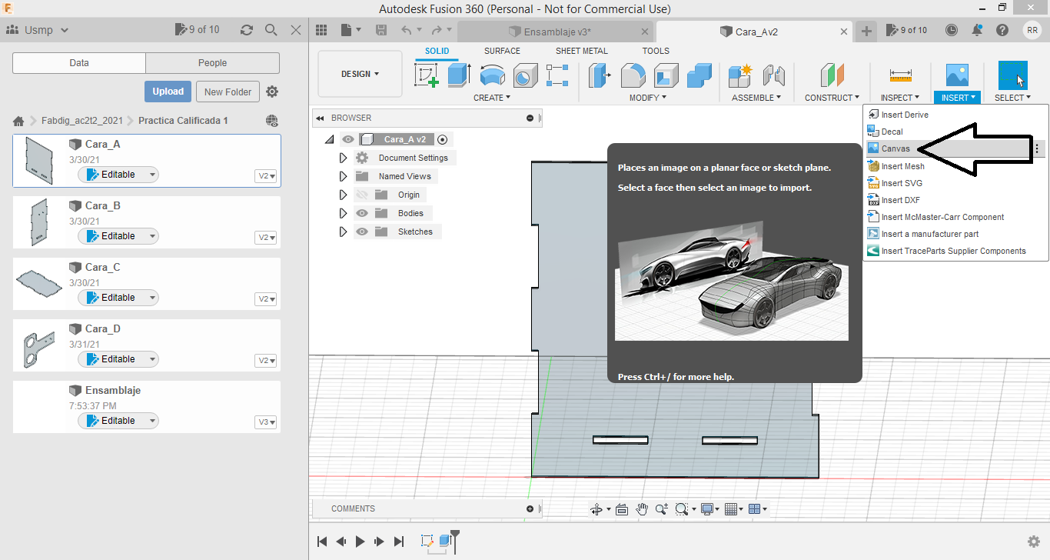This screenshot has height=560, width=1050.
Task: Select the Extrude tool in toolbar
Action: coord(459,75)
